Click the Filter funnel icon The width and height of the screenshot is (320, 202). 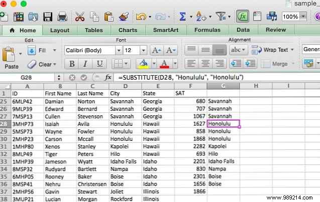(221, 16)
